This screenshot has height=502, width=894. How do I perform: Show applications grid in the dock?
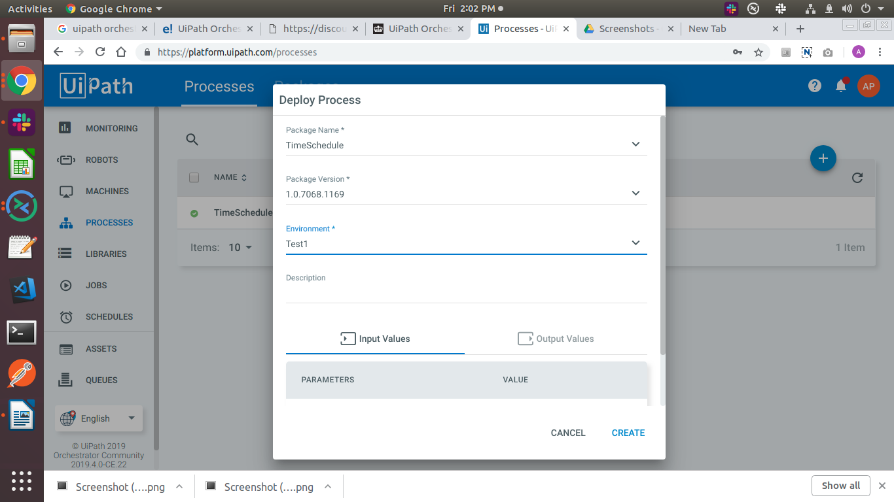(22, 480)
